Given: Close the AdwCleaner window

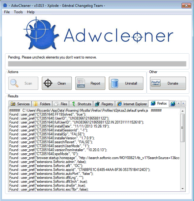Looking at the screenshot, I should [x=186, y=6].
